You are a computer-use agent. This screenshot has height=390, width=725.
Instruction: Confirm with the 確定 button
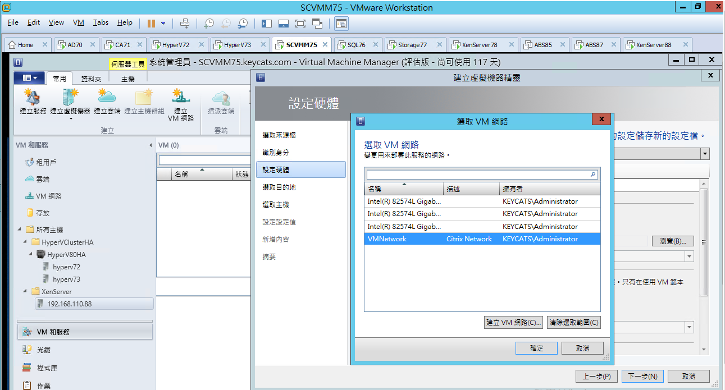(x=537, y=348)
